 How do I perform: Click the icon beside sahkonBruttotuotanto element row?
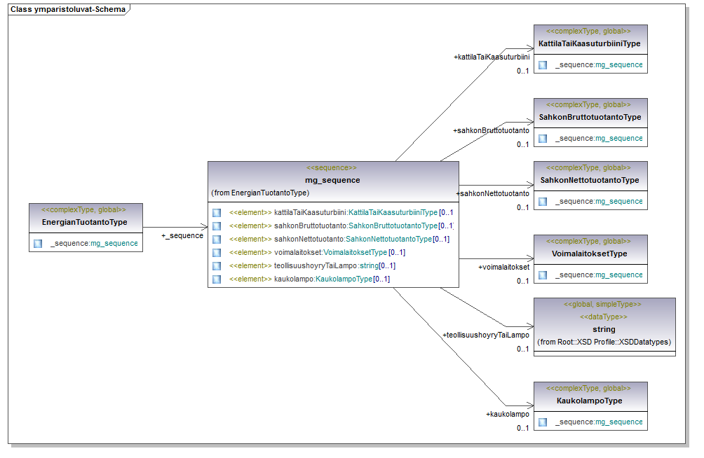pyautogui.click(x=217, y=226)
